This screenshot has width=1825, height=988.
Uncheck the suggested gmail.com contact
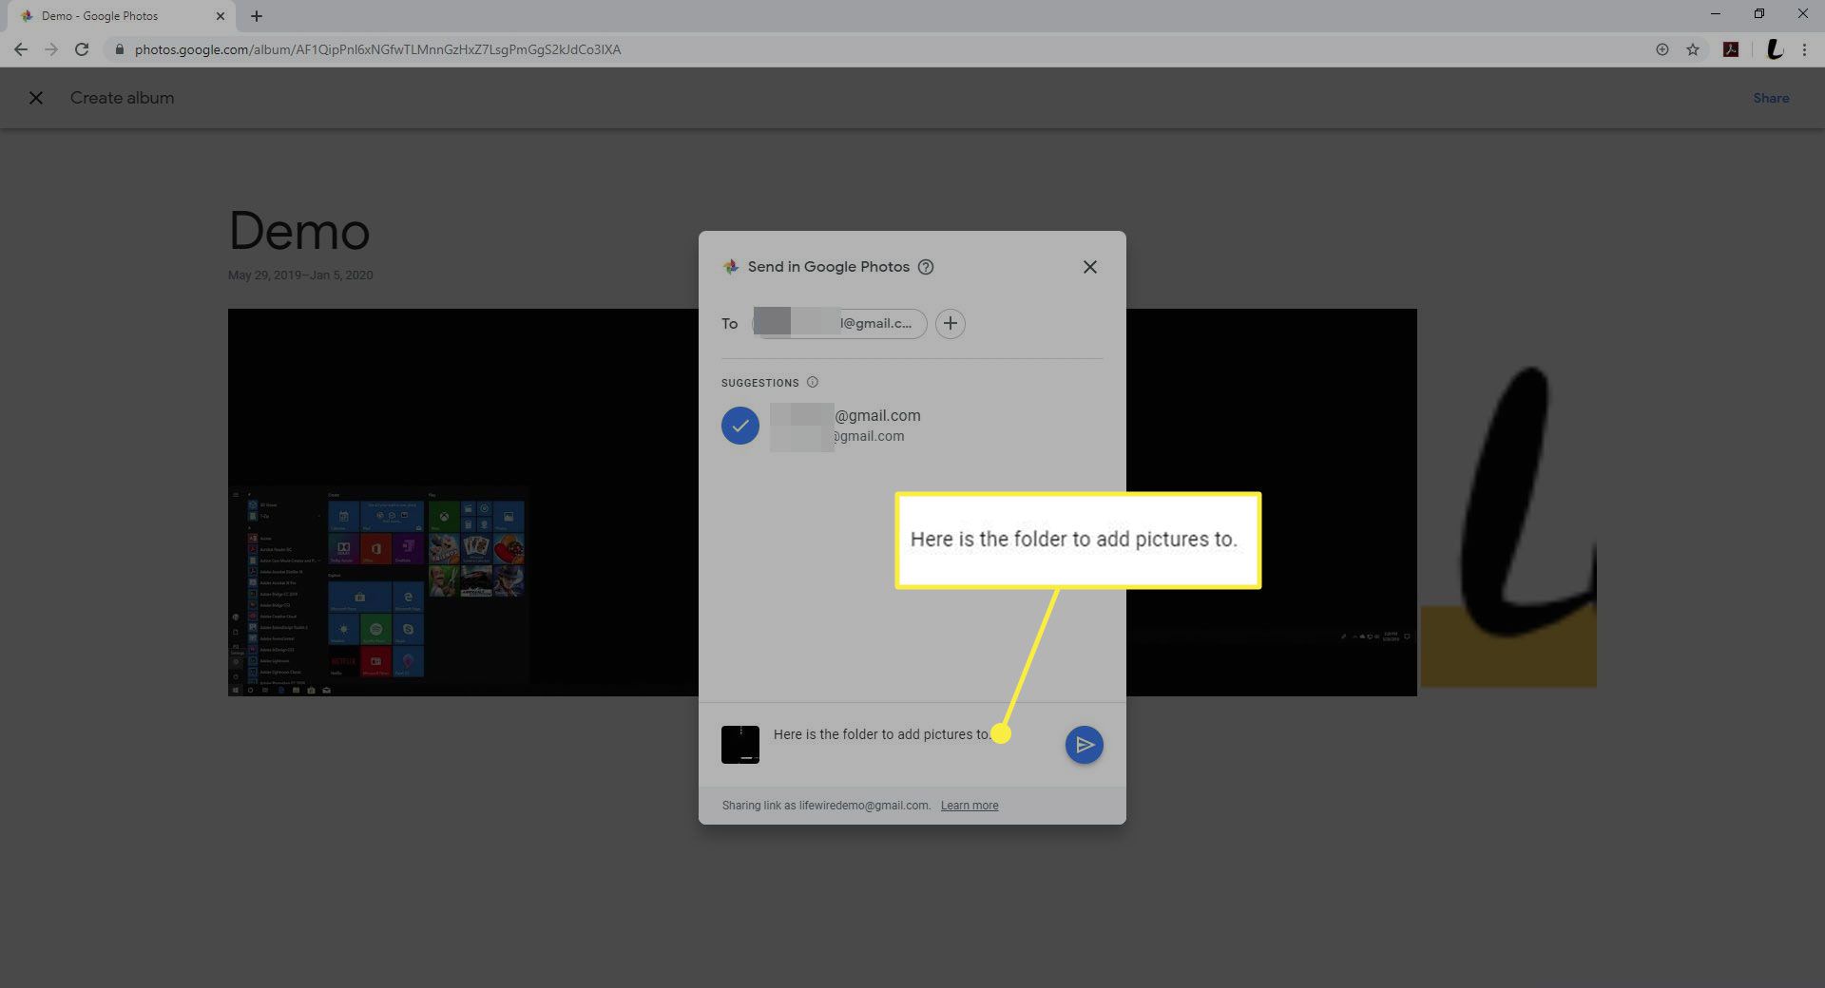(x=740, y=426)
